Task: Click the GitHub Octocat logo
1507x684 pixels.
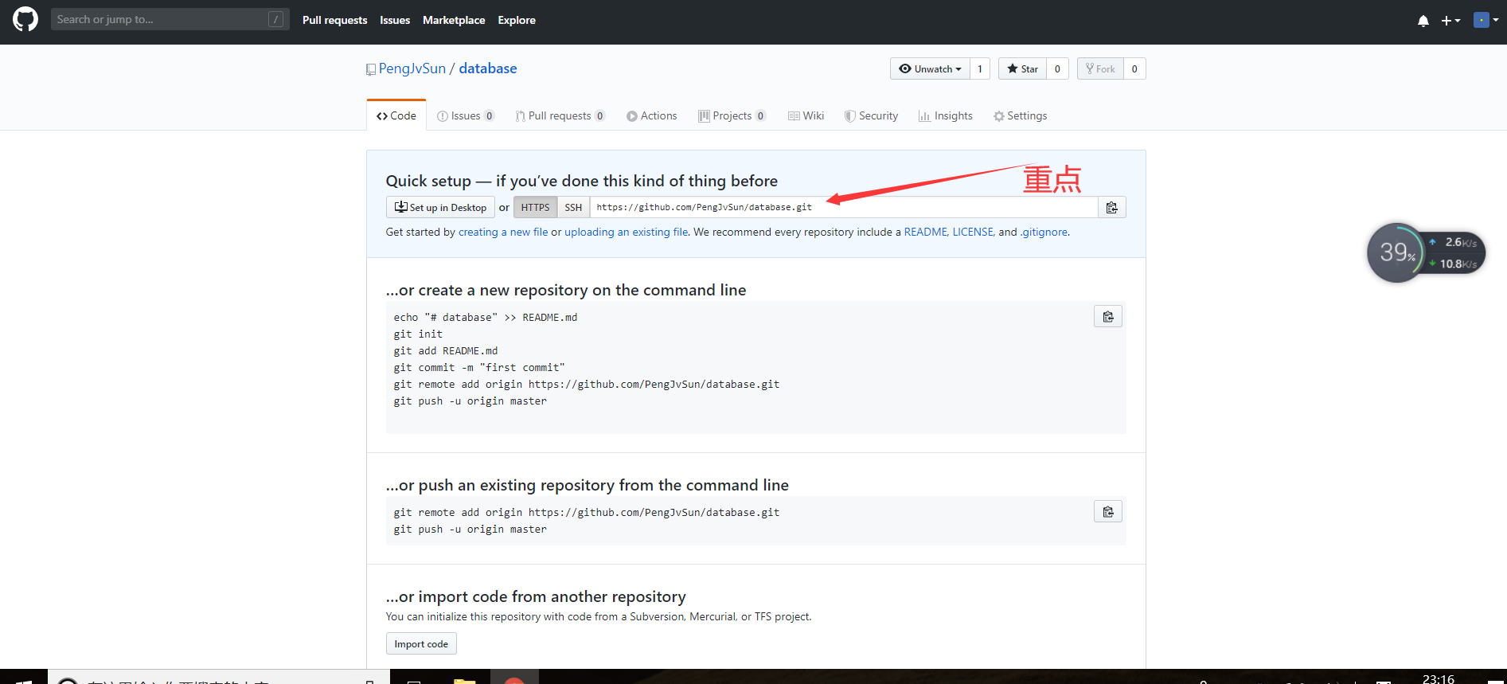Action: click(x=25, y=19)
